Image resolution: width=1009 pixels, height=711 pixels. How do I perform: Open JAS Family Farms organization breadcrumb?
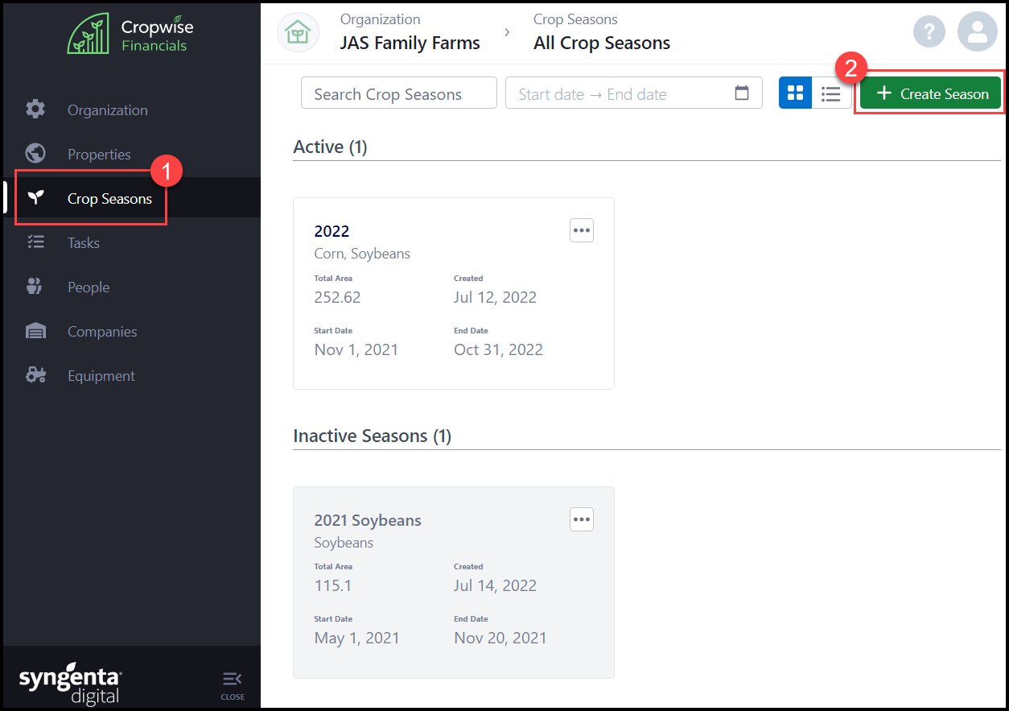[410, 43]
